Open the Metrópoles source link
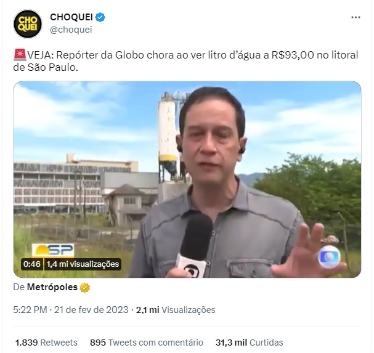 pos(52,287)
